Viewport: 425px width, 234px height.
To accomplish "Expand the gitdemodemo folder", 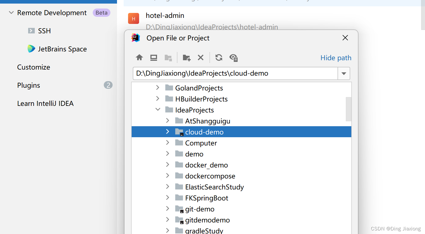I will [168, 219].
